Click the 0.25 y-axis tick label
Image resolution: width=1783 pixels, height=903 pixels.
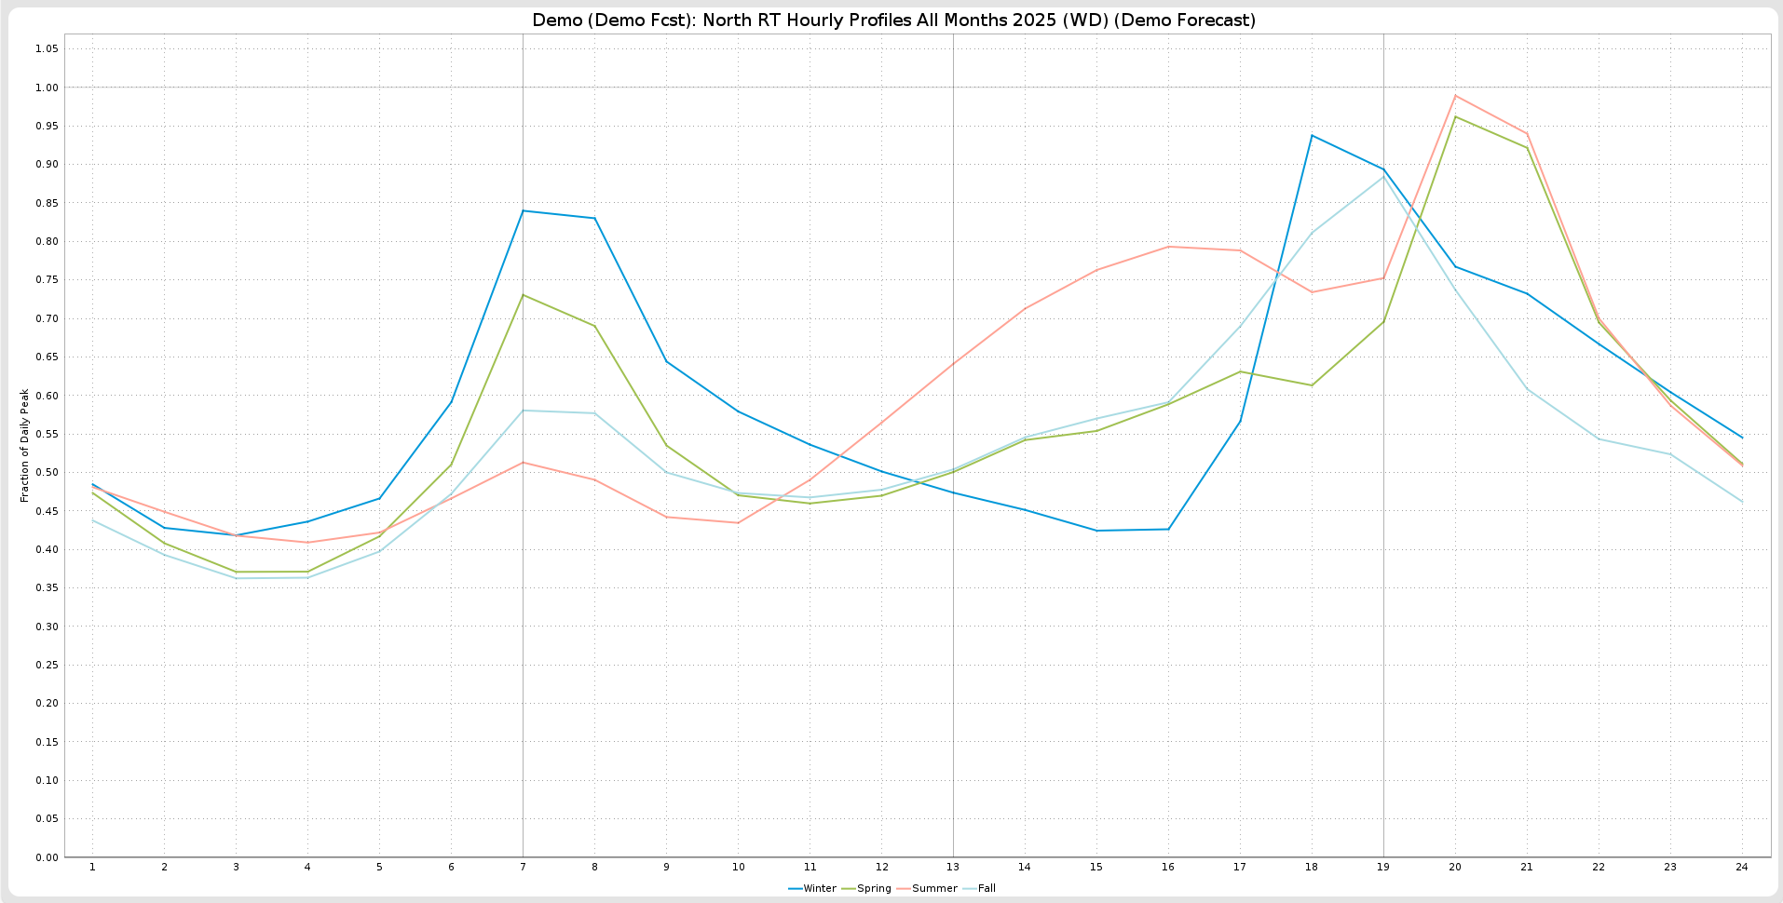click(47, 665)
